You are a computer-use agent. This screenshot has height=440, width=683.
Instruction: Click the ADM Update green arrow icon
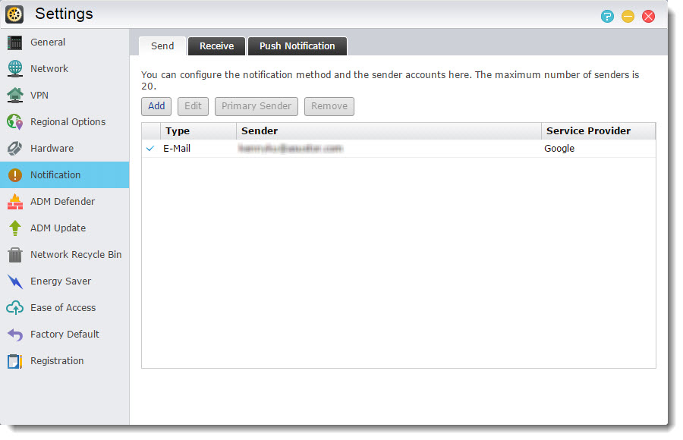[x=15, y=228]
